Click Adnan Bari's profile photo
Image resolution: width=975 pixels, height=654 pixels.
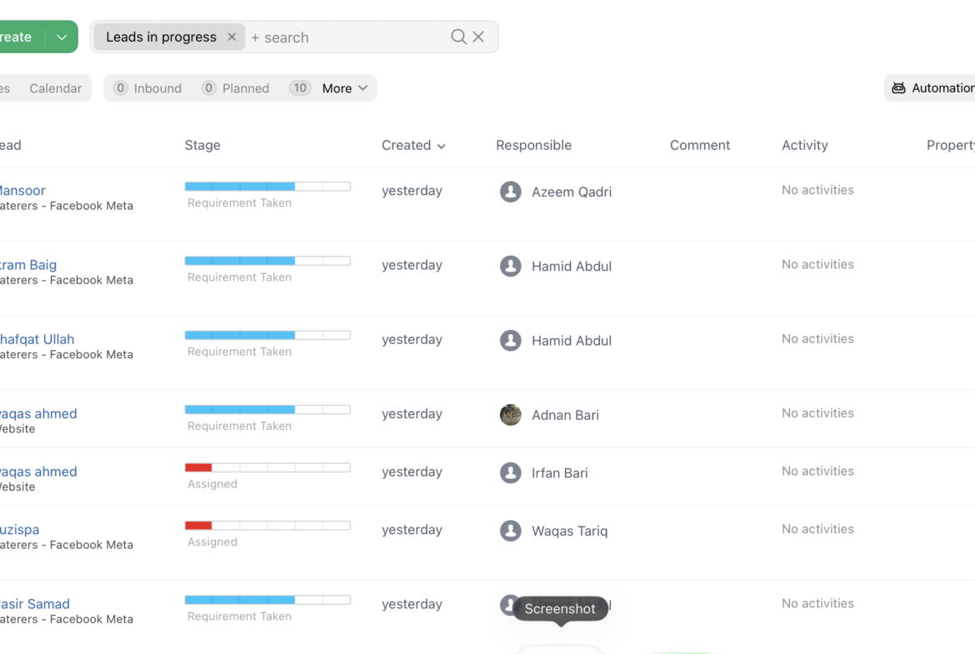pyautogui.click(x=510, y=415)
